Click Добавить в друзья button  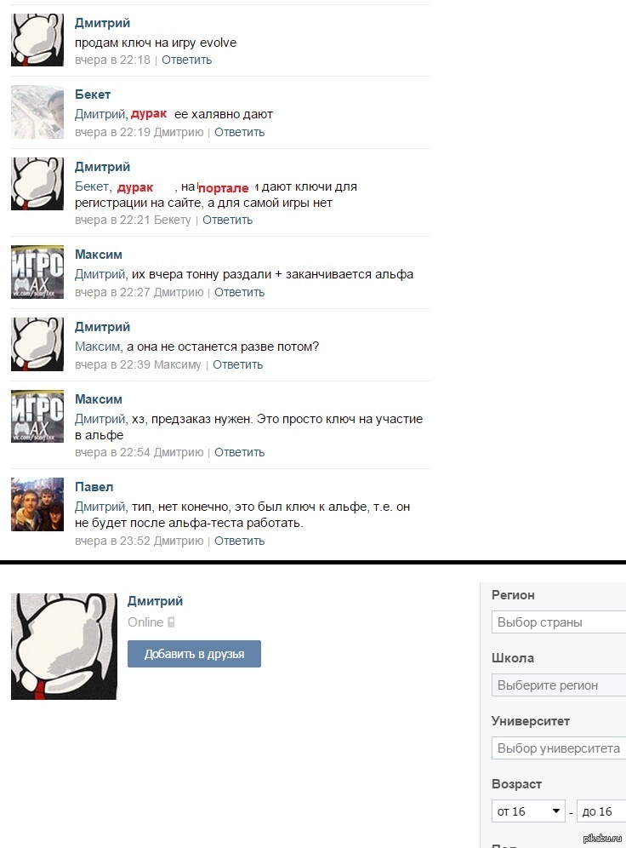(194, 654)
